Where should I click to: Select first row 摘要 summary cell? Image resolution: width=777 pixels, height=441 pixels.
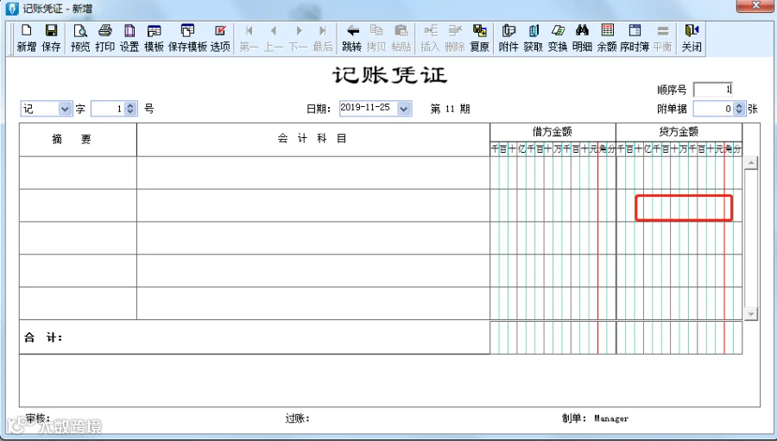pos(78,173)
